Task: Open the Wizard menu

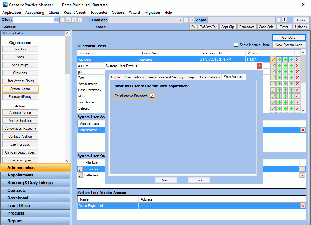Action: (x=134, y=13)
